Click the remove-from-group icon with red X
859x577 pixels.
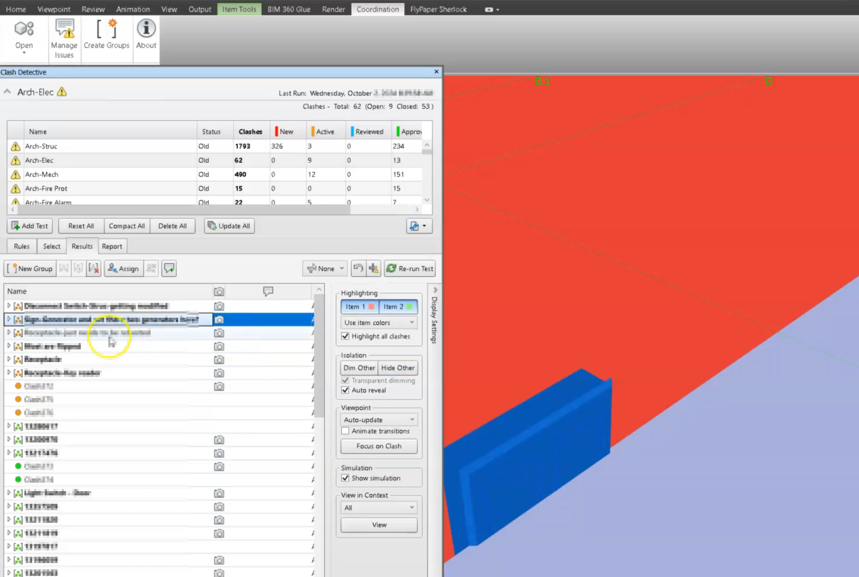coord(93,268)
